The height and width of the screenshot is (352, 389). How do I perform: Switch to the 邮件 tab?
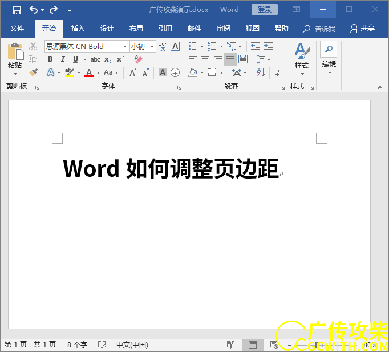click(x=195, y=29)
